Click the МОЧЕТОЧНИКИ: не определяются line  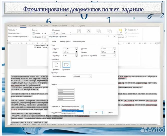point(25,114)
